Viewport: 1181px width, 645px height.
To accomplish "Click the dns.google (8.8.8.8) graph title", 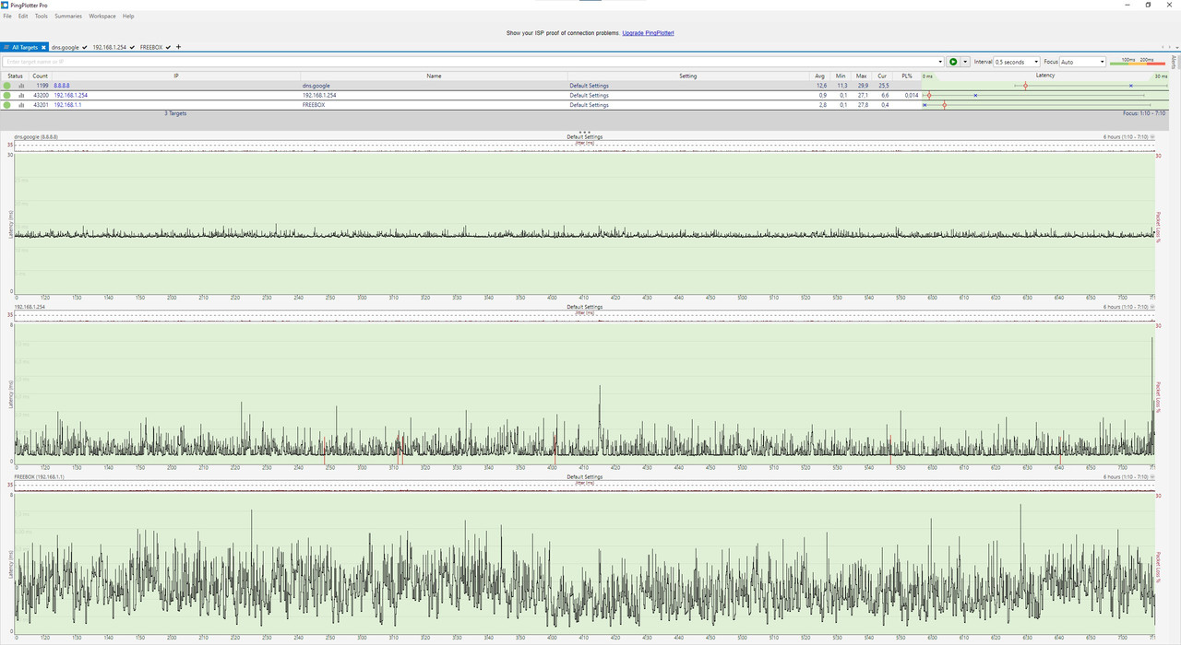I will (36, 137).
